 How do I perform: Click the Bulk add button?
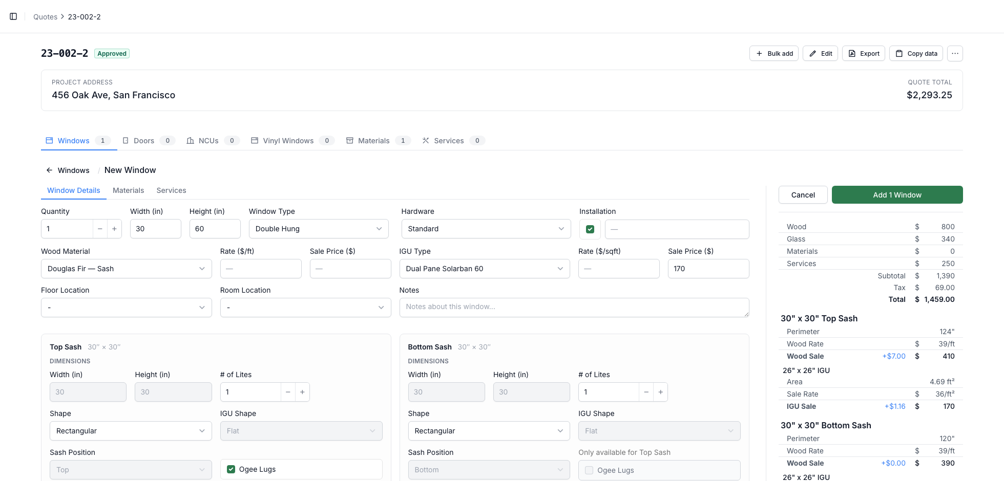[774, 53]
